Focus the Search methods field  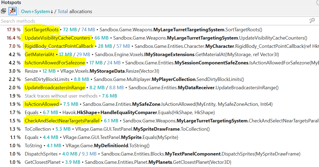[x=134, y=21]
